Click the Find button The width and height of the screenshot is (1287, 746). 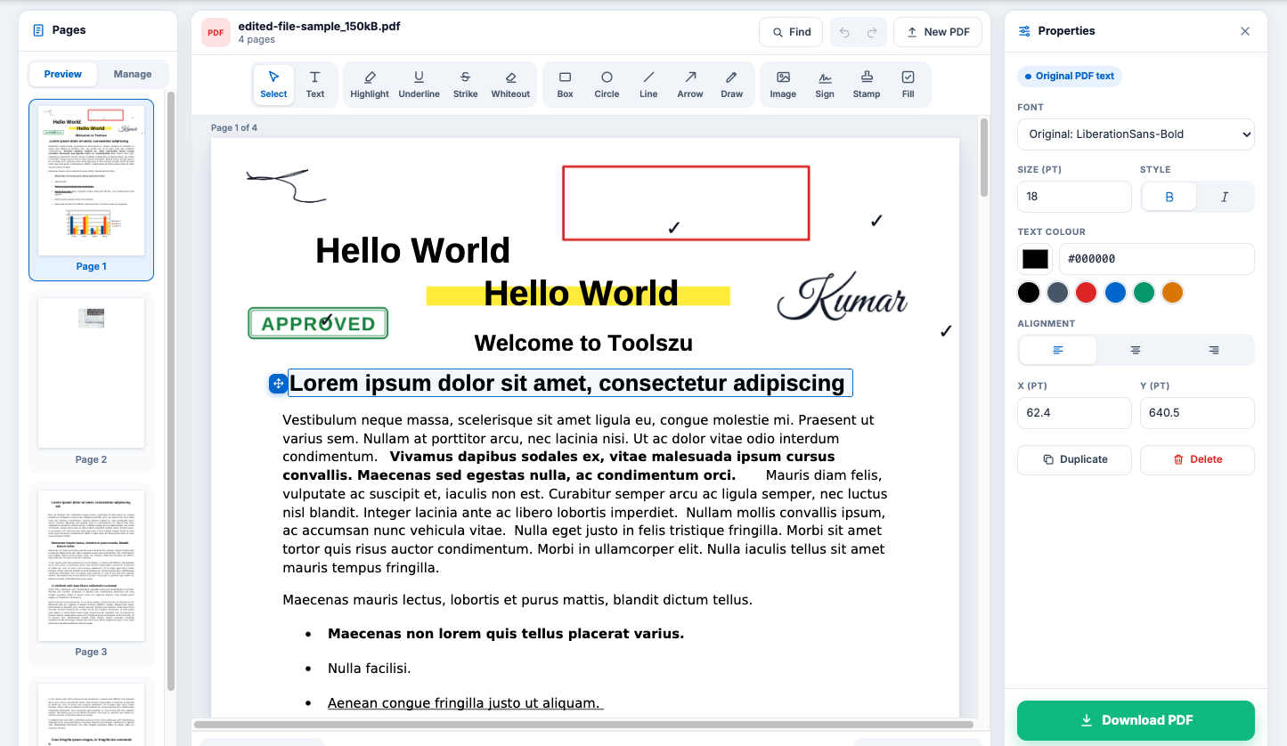[x=791, y=32]
